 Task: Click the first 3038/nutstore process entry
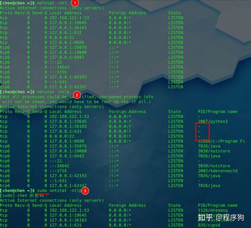coord(214,151)
